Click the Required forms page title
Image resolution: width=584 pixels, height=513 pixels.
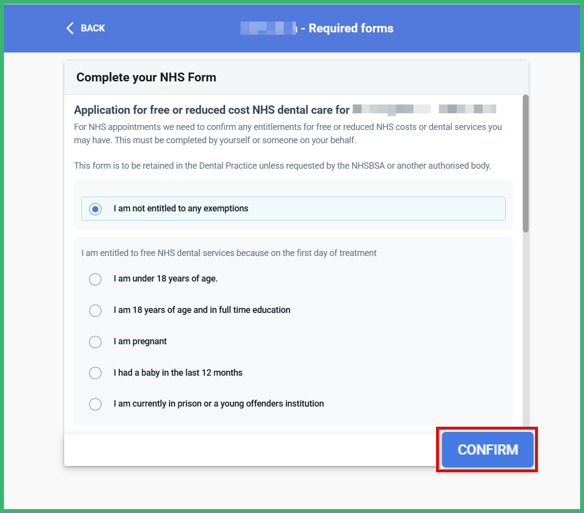[351, 28]
